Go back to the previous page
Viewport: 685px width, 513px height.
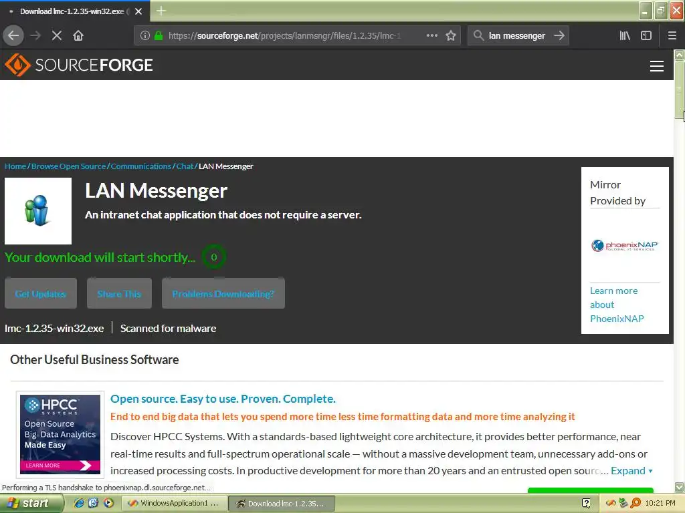click(x=13, y=35)
